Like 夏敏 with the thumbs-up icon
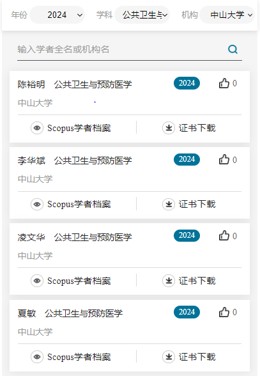260x376 pixels. [x=224, y=312]
